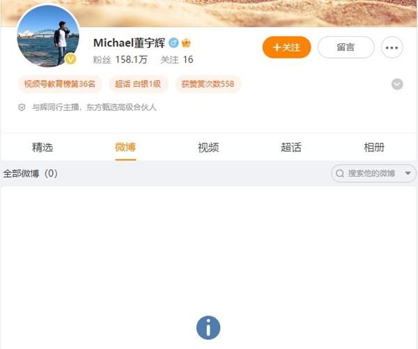Click the magnifier icon in the search box
The image size is (418, 349).
click(340, 173)
